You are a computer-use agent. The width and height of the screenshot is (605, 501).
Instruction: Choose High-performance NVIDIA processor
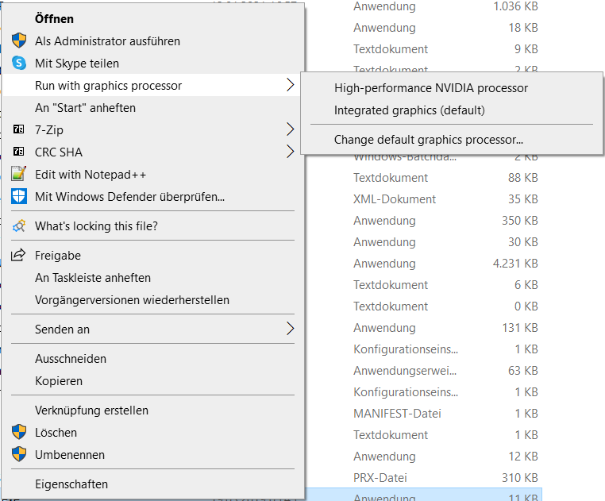click(431, 88)
